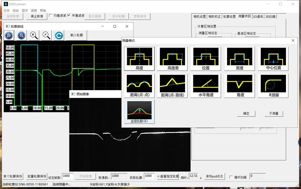Minimize the 轮廓曲线 window

pos(103,26)
